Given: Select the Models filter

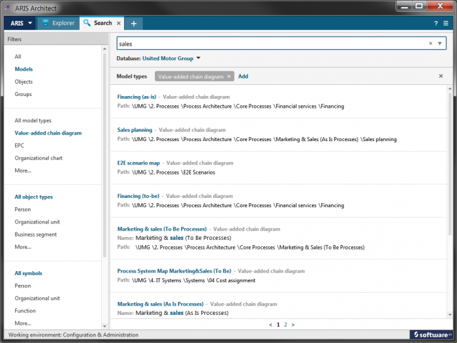Looking at the screenshot, I should pos(24,69).
